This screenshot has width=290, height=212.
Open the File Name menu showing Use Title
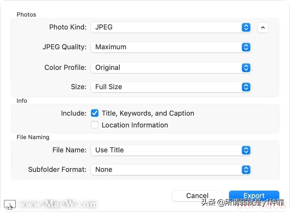(x=166, y=150)
